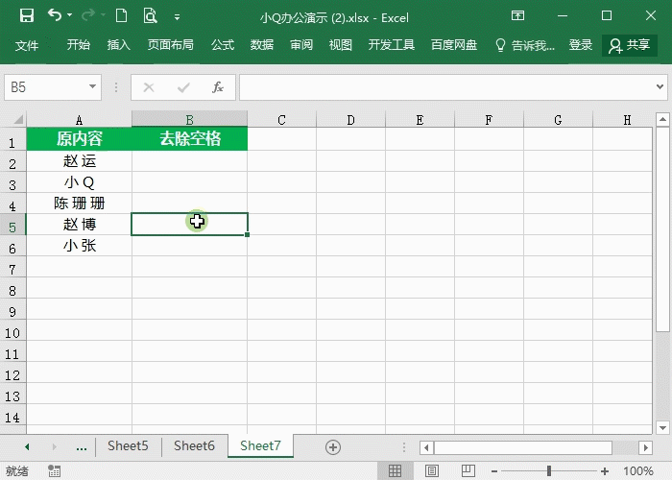672x480 pixels.
Task: Switch to Sheet7 tab
Action: pos(260,446)
